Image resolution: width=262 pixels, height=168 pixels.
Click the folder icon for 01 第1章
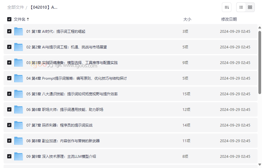coord(19,31)
